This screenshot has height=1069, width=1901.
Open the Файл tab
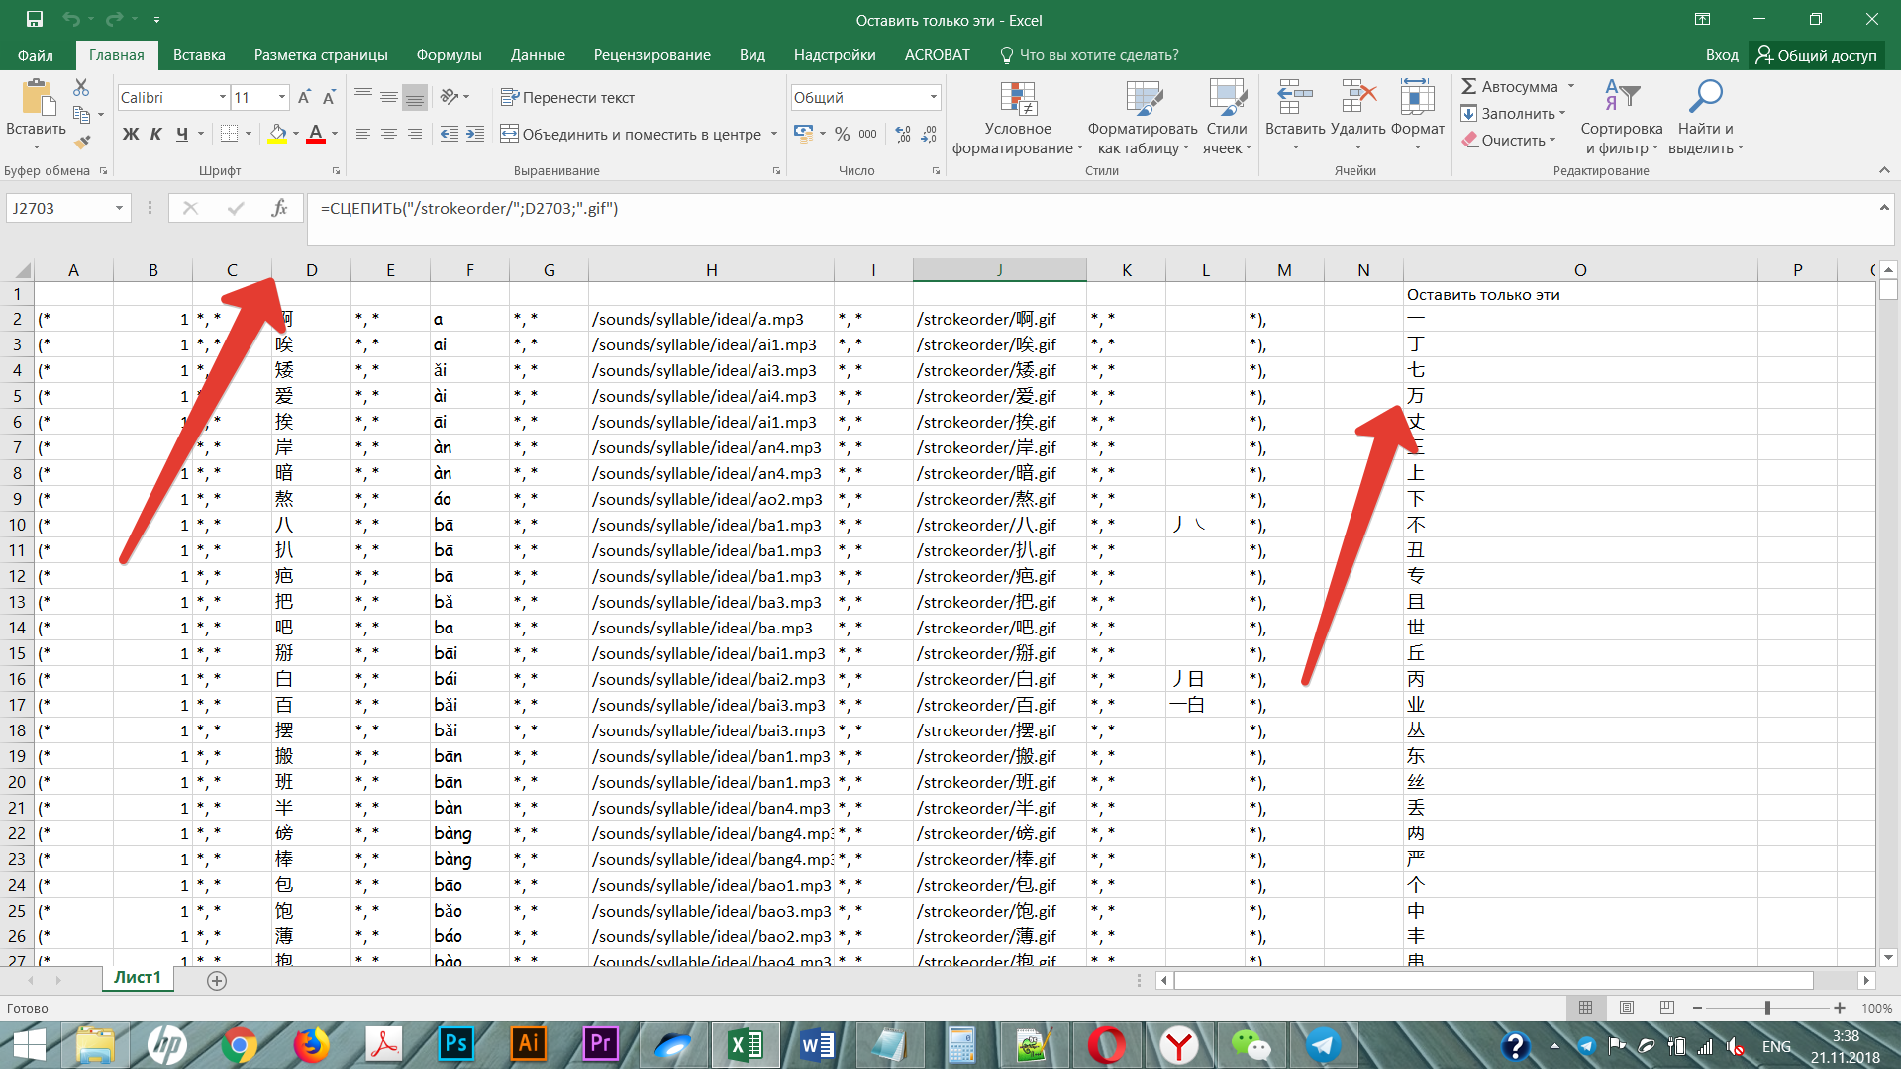click(36, 55)
